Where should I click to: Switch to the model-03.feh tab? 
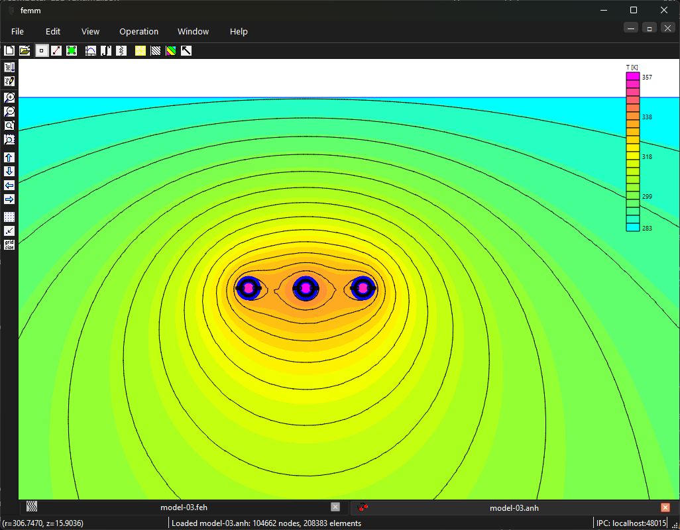click(x=182, y=507)
